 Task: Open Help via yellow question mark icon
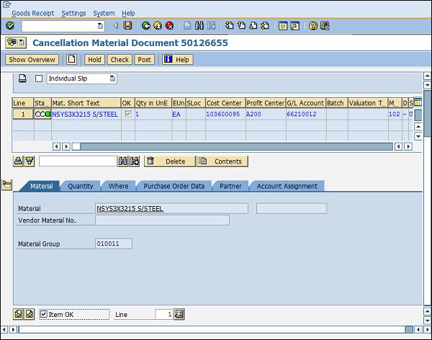[x=313, y=25]
